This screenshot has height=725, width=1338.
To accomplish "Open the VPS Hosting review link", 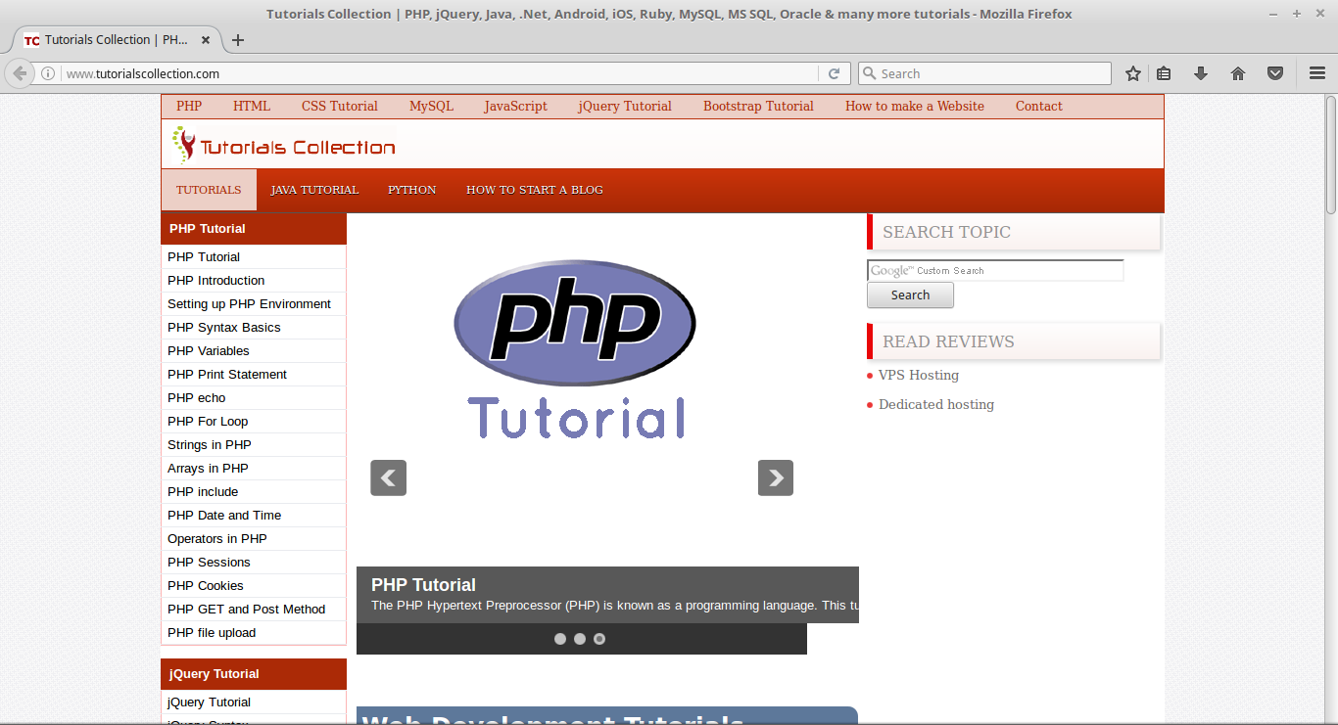I will click(919, 375).
